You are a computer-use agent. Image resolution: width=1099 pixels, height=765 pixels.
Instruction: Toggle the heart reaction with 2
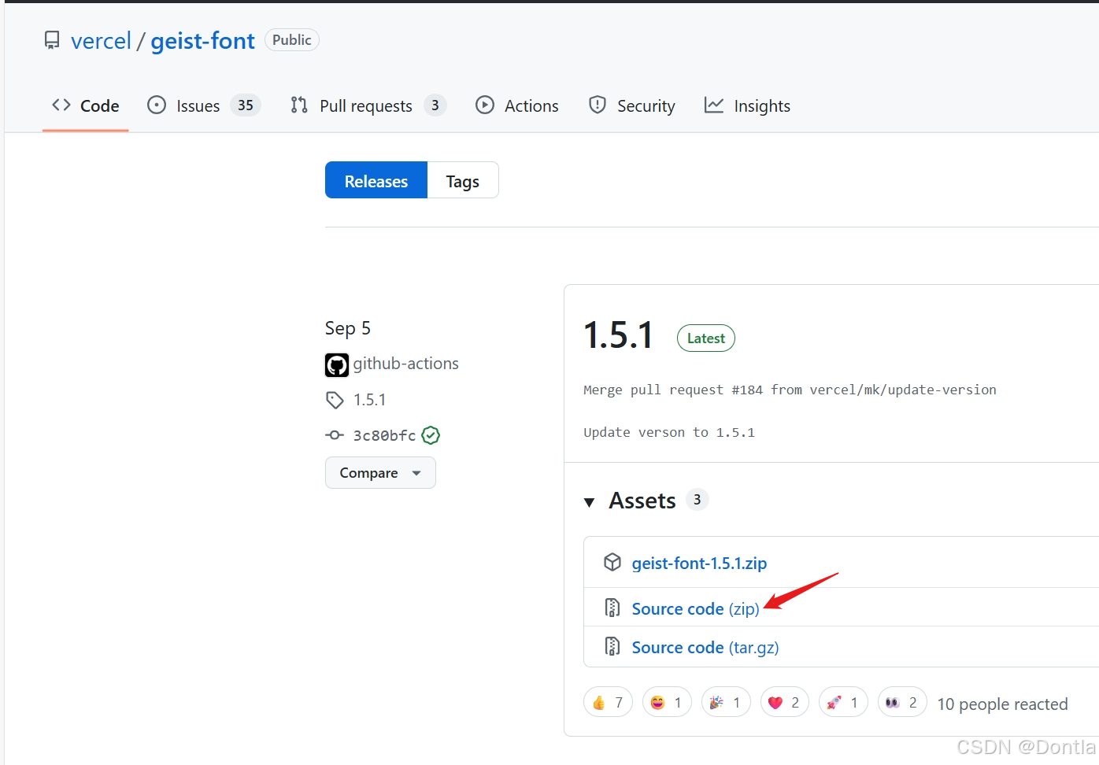[785, 702]
